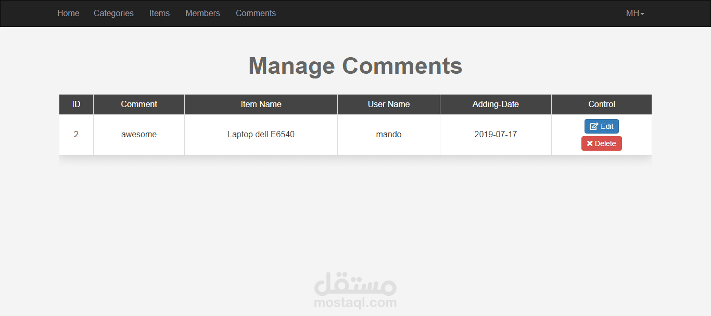
Task: Click the mando user name cell
Action: click(389, 135)
